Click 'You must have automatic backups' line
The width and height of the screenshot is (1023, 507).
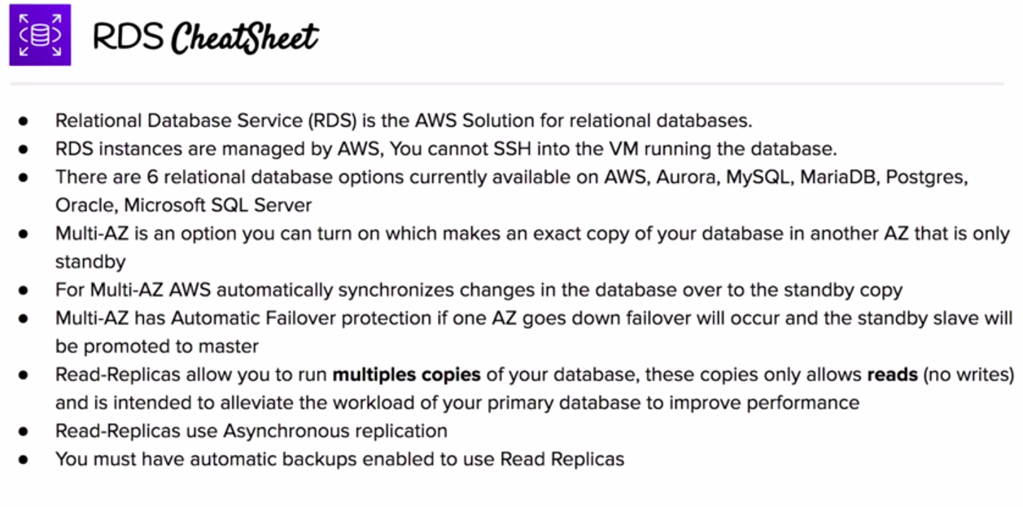pos(339,459)
